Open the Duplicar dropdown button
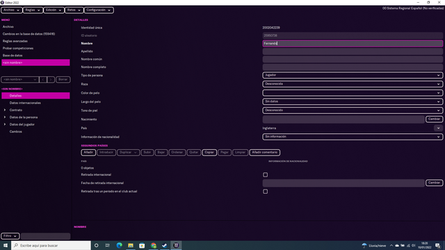The image size is (445, 250). pyautogui.click(x=128, y=153)
